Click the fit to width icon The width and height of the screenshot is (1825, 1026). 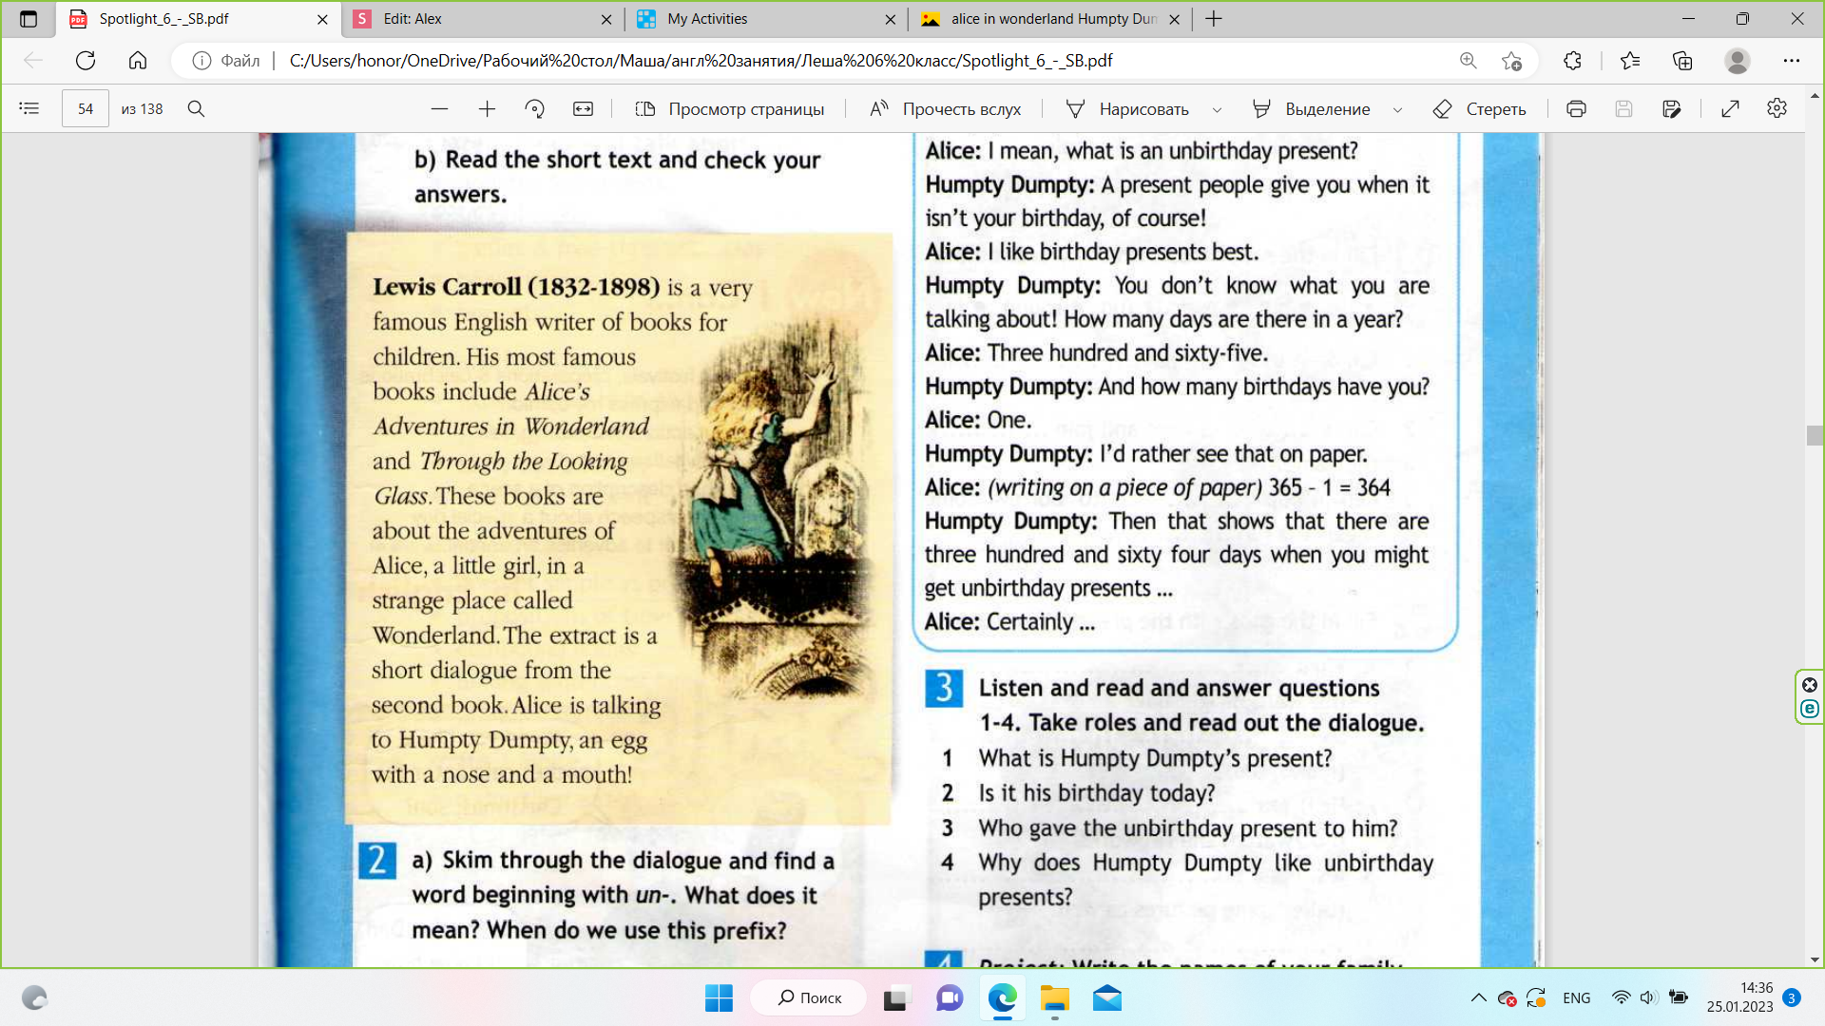tap(583, 109)
